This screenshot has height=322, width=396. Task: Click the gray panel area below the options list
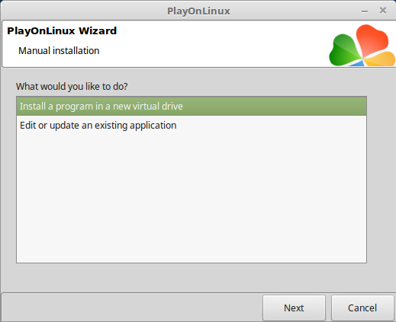[192, 278]
